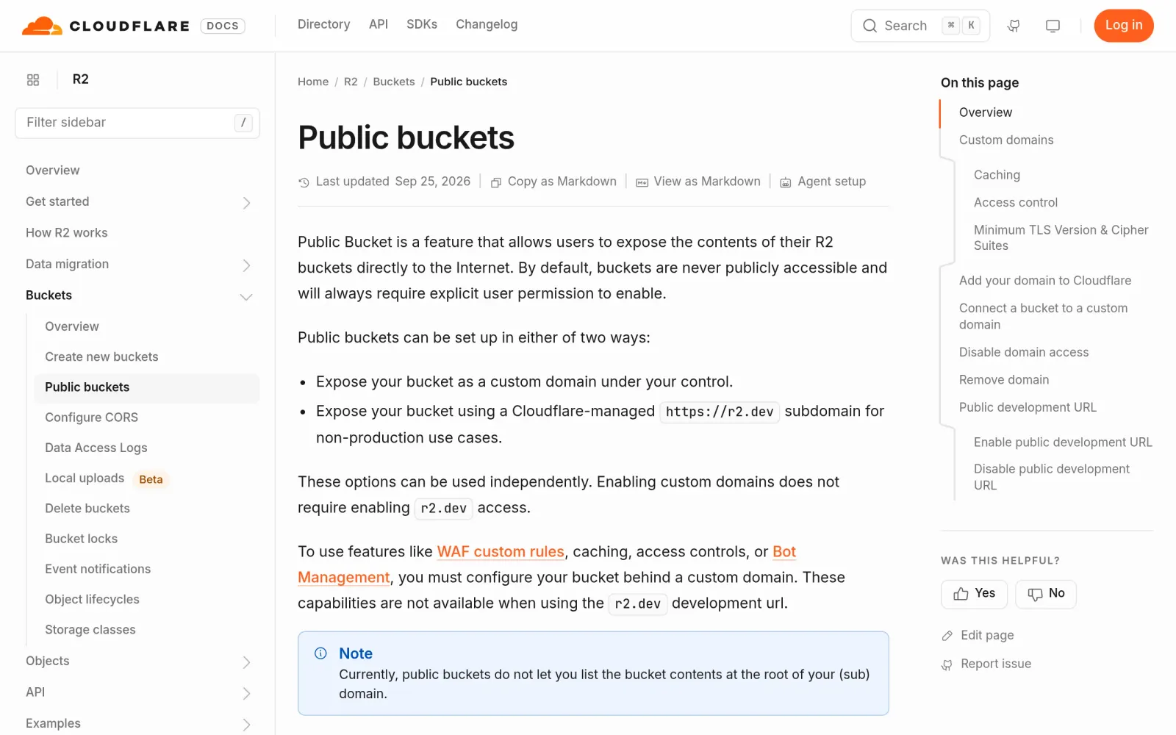This screenshot has height=735, width=1176.
Task: Click the Buckets breadcrumb
Action: tap(394, 82)
